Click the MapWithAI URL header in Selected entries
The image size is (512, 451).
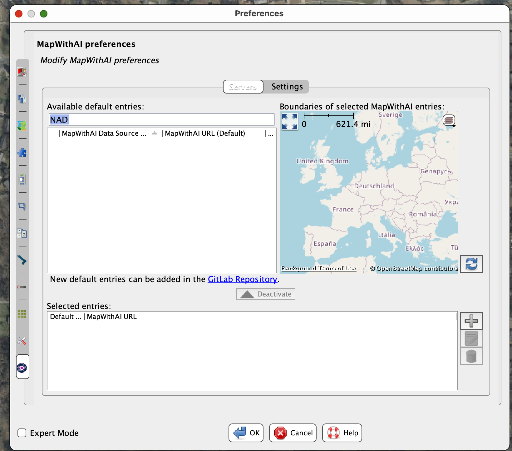coord(270,317)
